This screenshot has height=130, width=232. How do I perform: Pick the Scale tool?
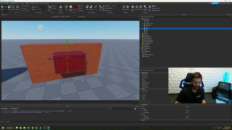pos(9,8)
